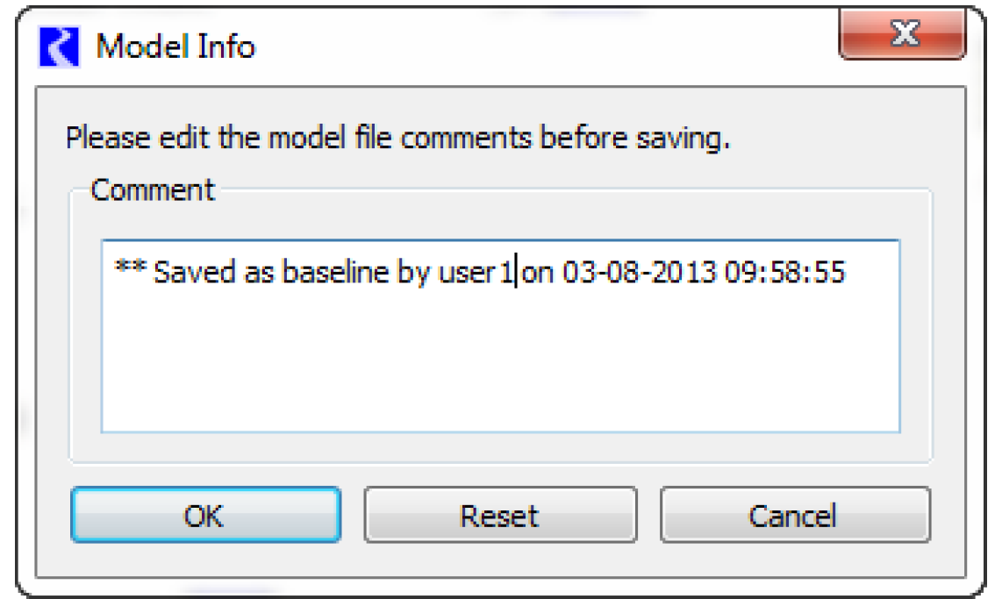Cancel the model save dialog
Viewport: 1002px width, 599px height.
(793, 516)
